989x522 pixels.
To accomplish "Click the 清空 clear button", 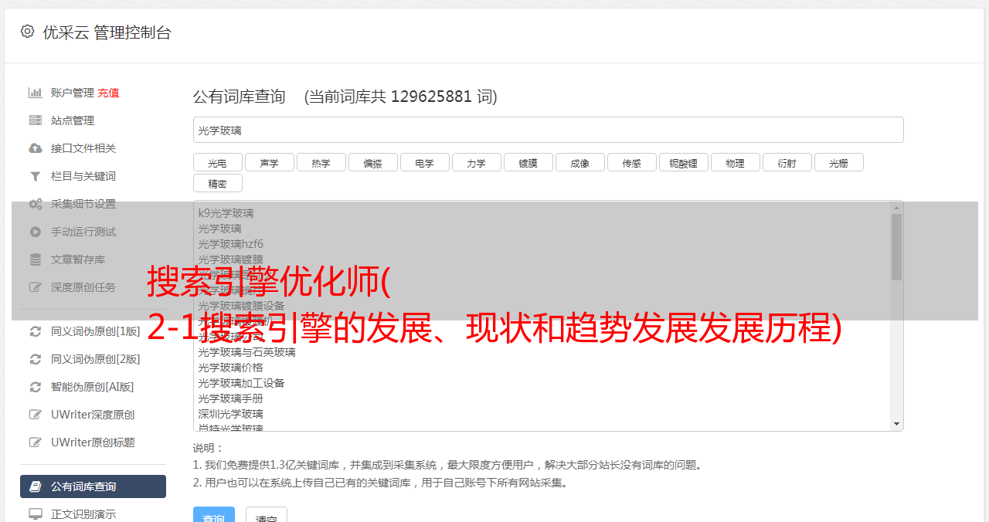I will click(x=267, y=515).
